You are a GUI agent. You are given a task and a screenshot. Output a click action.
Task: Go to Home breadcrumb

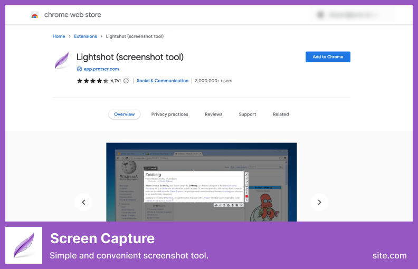pyautogui.click(x=59, y=36)
